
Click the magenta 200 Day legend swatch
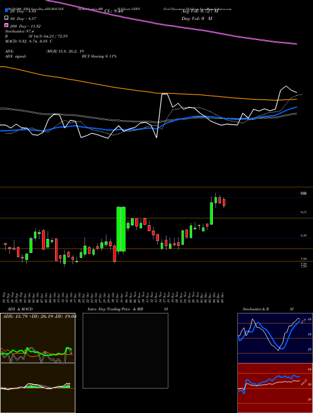tap(6, 26)
